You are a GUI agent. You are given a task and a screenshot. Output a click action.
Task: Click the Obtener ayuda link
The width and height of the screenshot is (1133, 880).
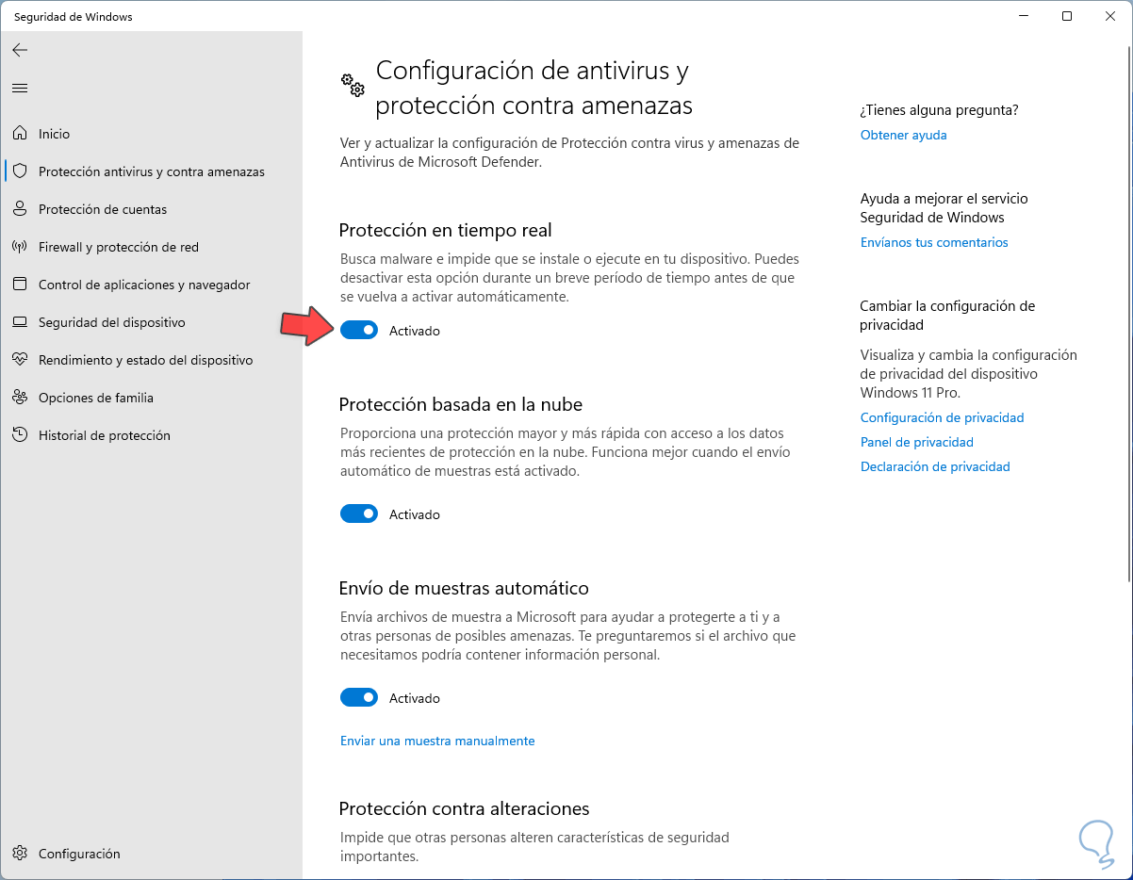point(903,135)
